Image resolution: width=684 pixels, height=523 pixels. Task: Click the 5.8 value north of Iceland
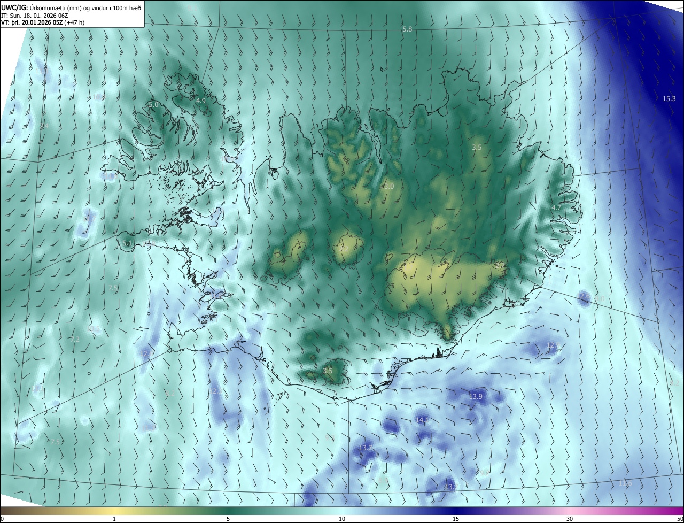(x=407, y=29)
